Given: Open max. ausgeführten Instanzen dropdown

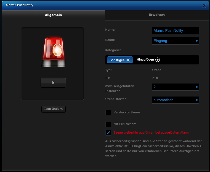Looking at the screenshot, I should click(x=176, y=87).
